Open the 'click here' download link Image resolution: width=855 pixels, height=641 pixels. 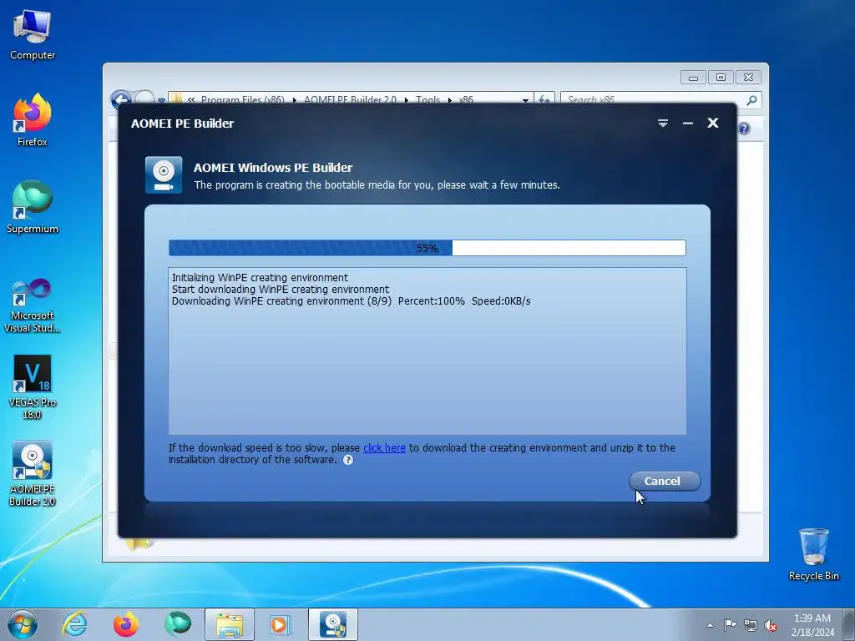click(x=384, y=447)
